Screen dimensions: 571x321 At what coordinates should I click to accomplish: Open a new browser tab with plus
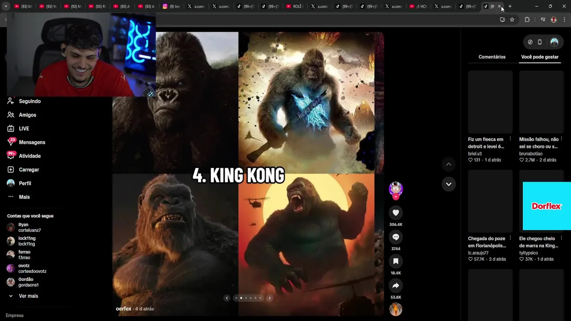click(510, 6)
